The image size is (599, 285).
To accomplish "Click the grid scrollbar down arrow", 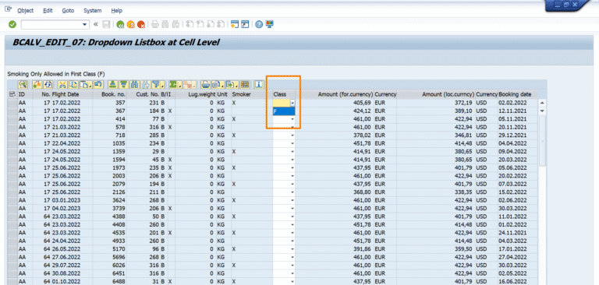I will pyautogui.click(x=542, y=111).
